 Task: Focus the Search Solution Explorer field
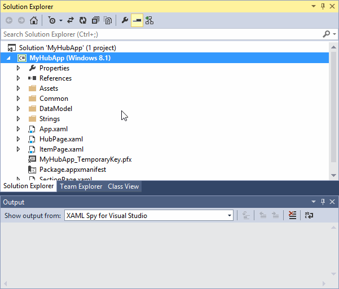click(x=161, y=34)
